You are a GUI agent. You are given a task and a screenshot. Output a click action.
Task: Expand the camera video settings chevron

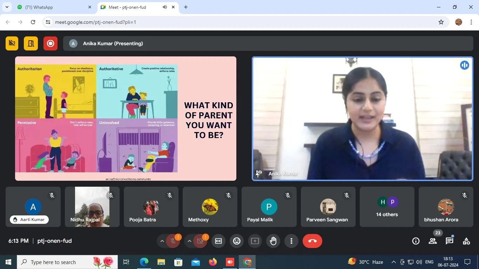click(x=189, y=241)
